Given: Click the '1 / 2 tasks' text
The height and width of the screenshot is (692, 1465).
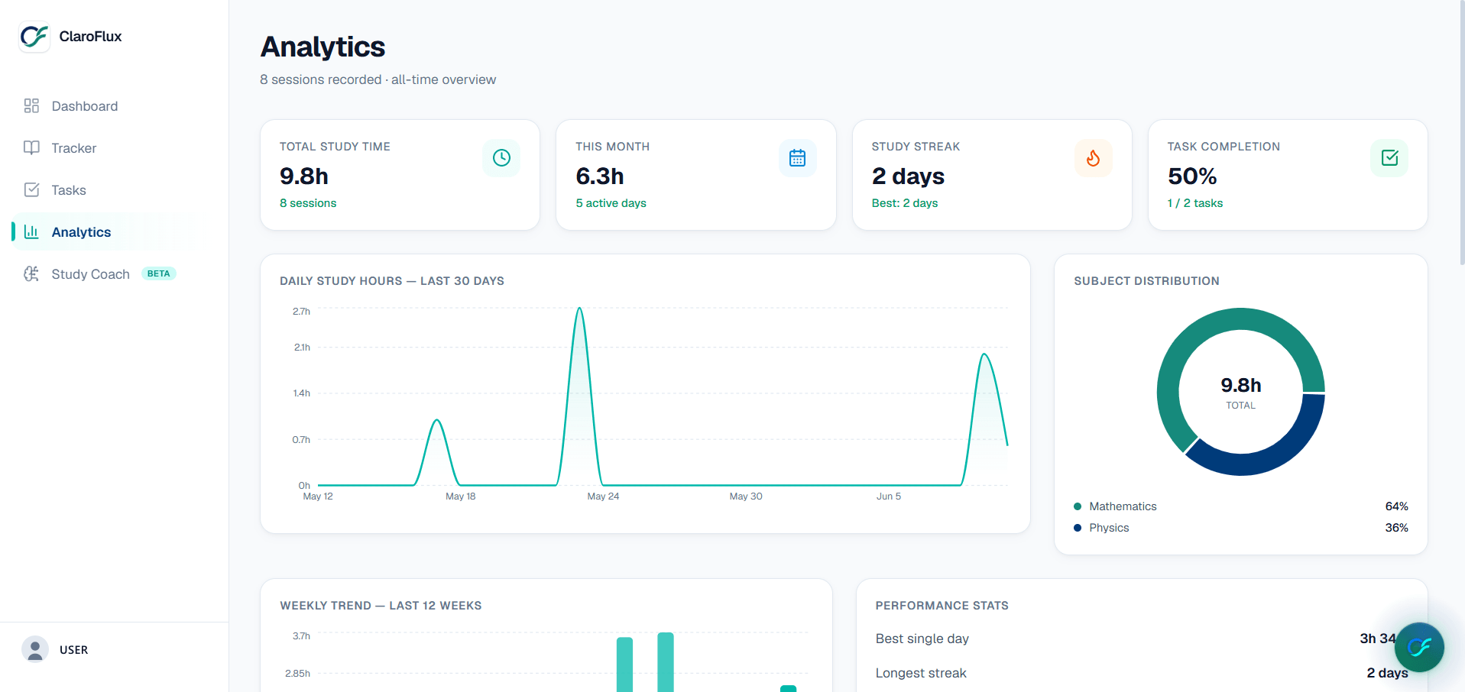Looking at the screenshot, I should [1195, 203].
